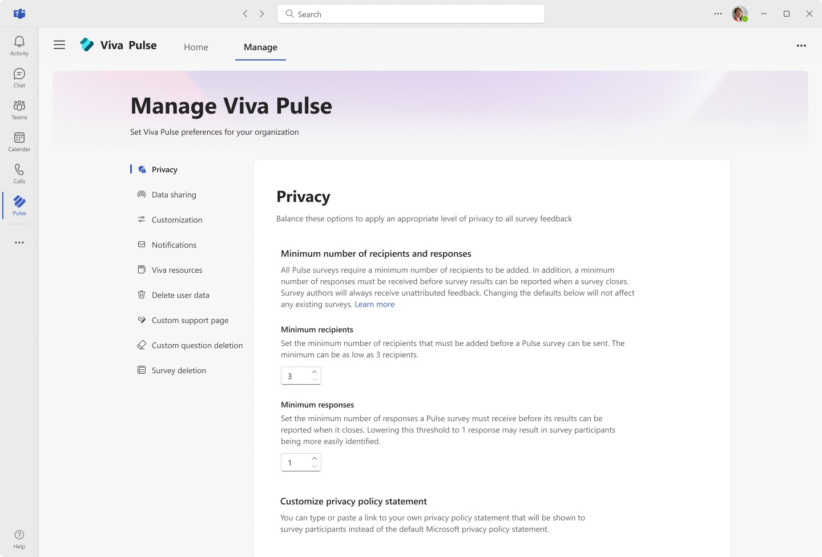The width and height of the screenshot is (822, 557).
Task: Close the Teams window
Action: point(809,14)
